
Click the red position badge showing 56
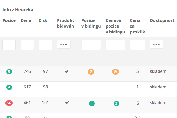tap(9, 103)
